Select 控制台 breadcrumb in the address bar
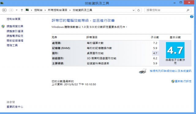Screen dimensions: 196x114 point(38,10)
